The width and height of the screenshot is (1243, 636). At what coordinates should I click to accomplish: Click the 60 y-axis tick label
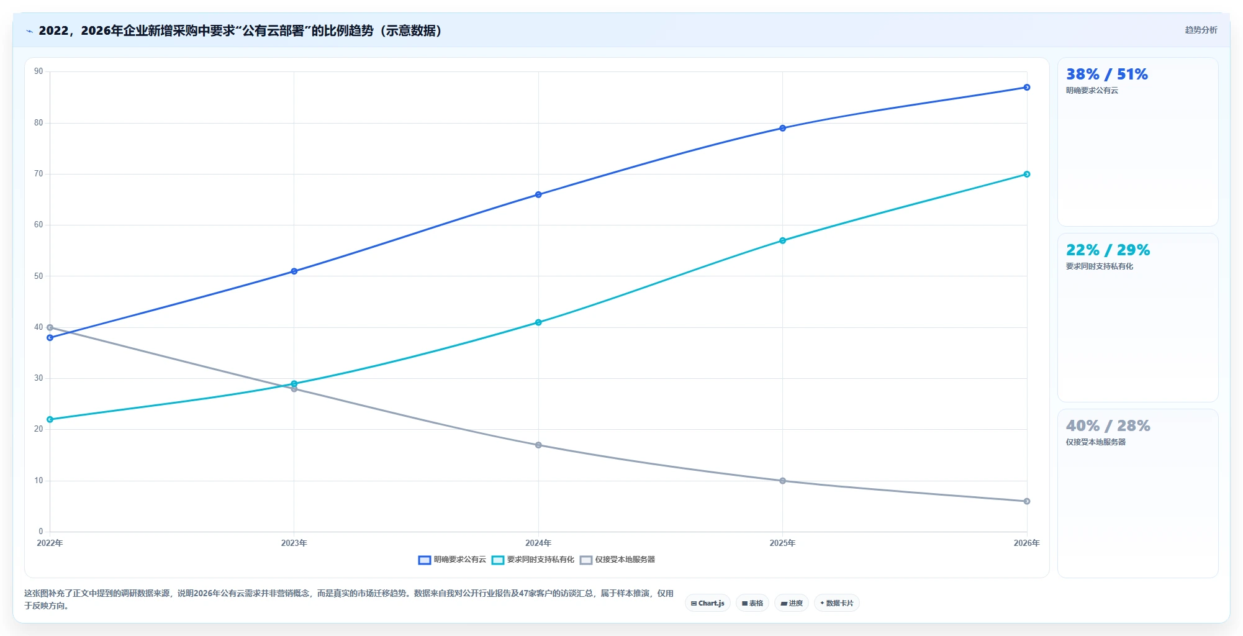(x=38, y=225)
